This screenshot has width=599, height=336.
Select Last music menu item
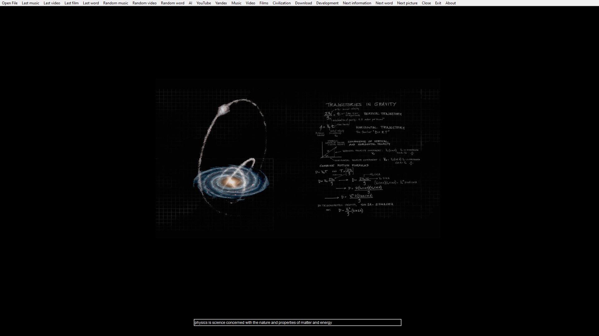click(x=31, y=3)
